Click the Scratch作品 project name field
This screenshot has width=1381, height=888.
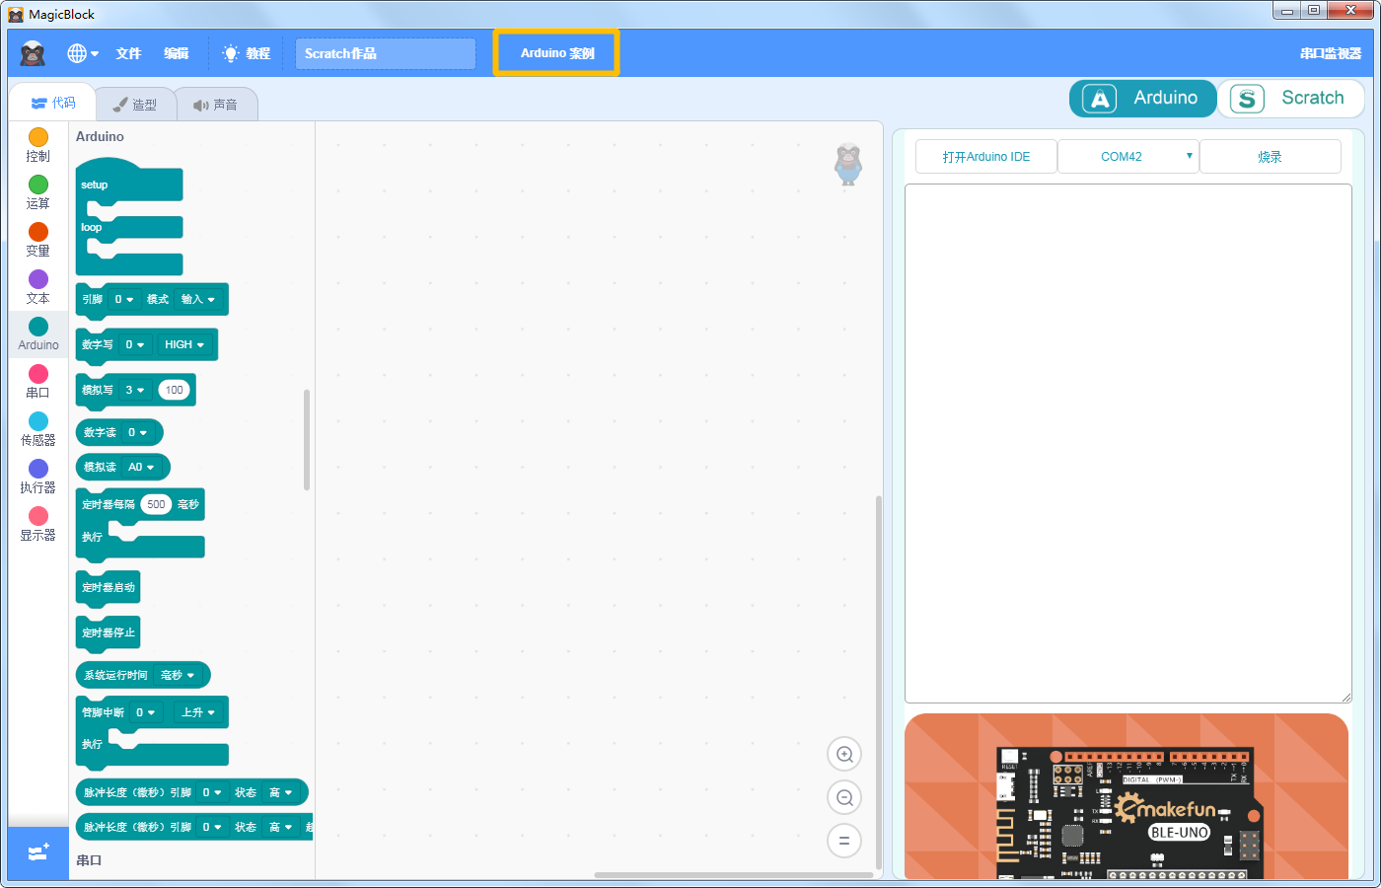[386, 53]
